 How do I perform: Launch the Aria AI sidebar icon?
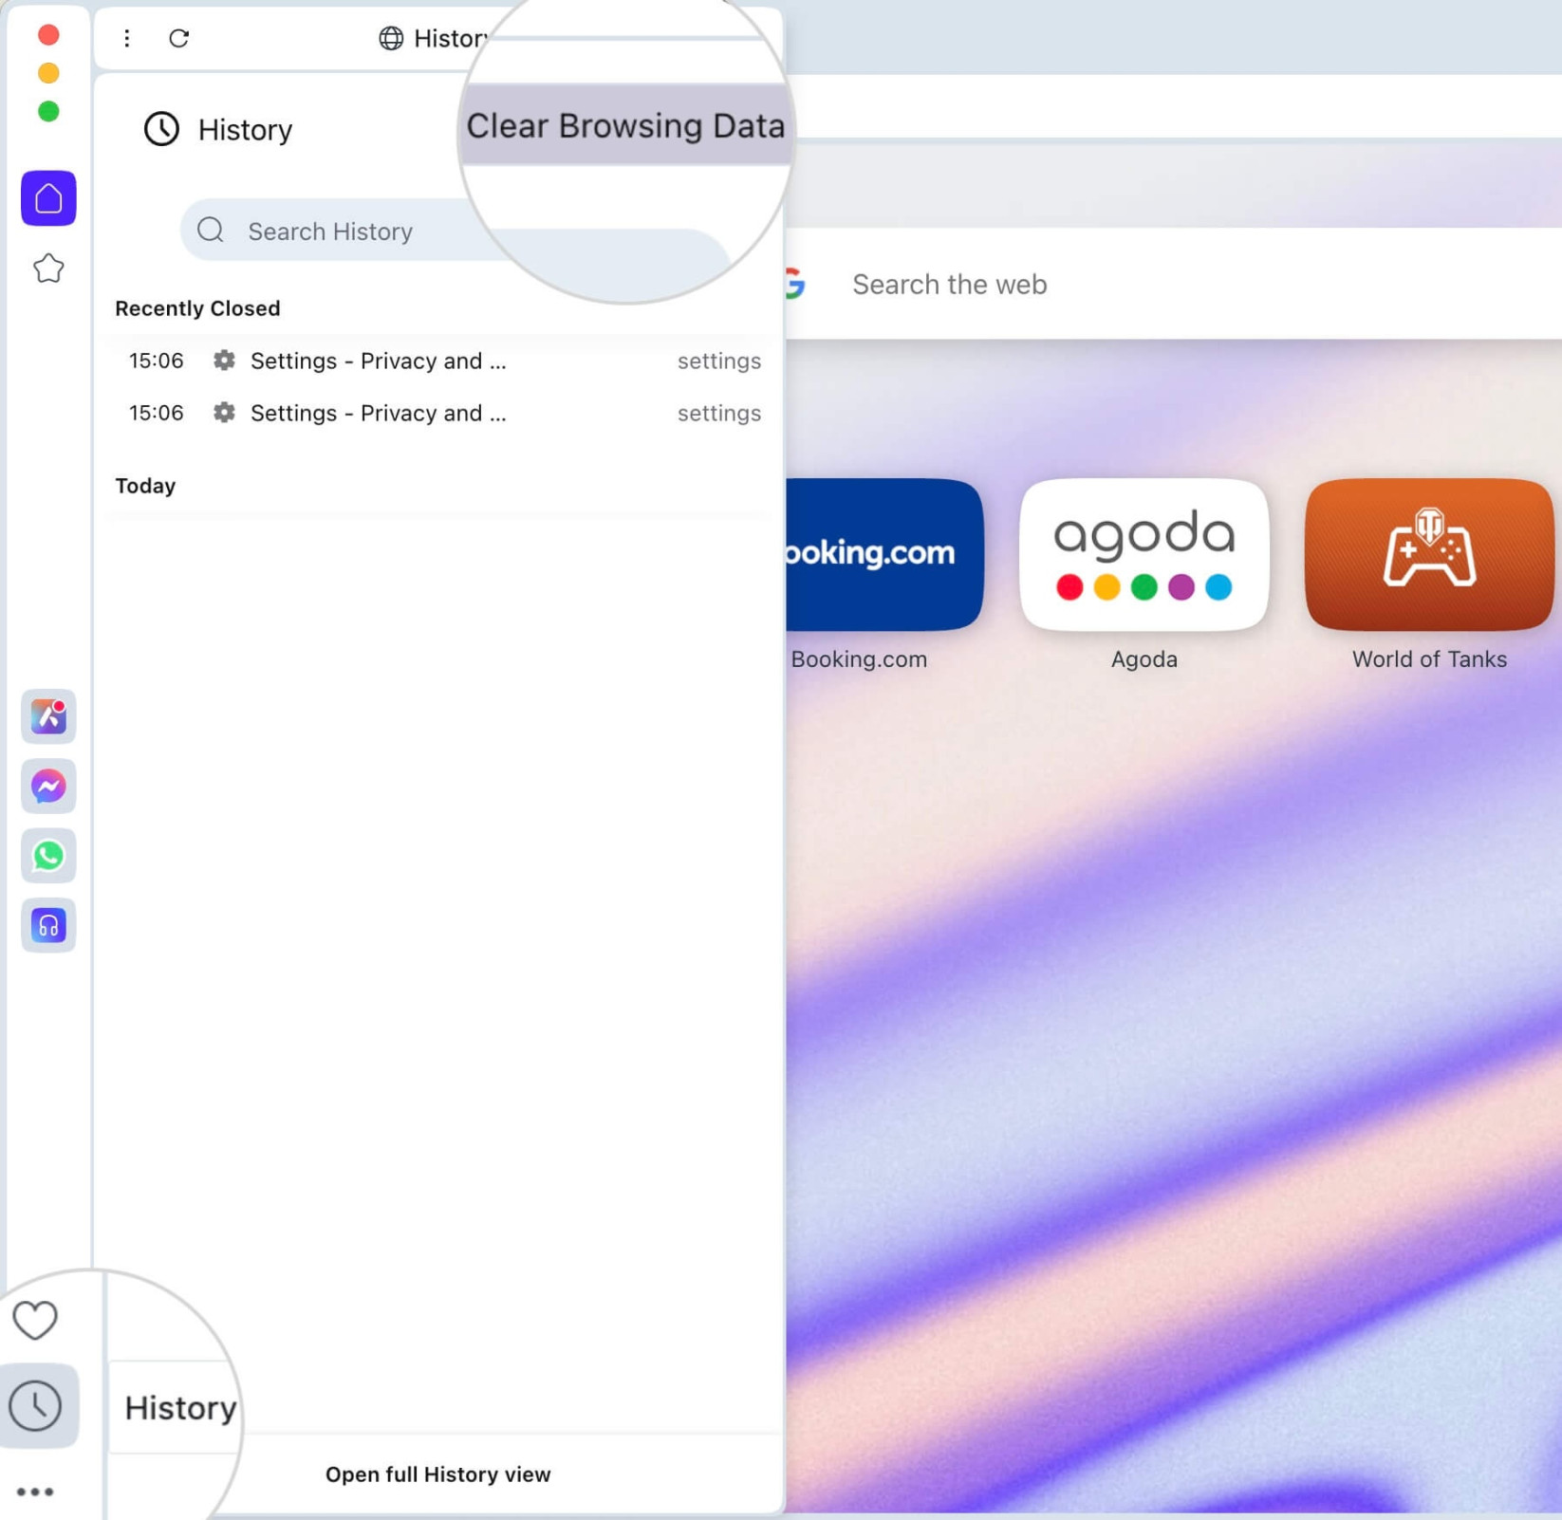tap(48, 716)
